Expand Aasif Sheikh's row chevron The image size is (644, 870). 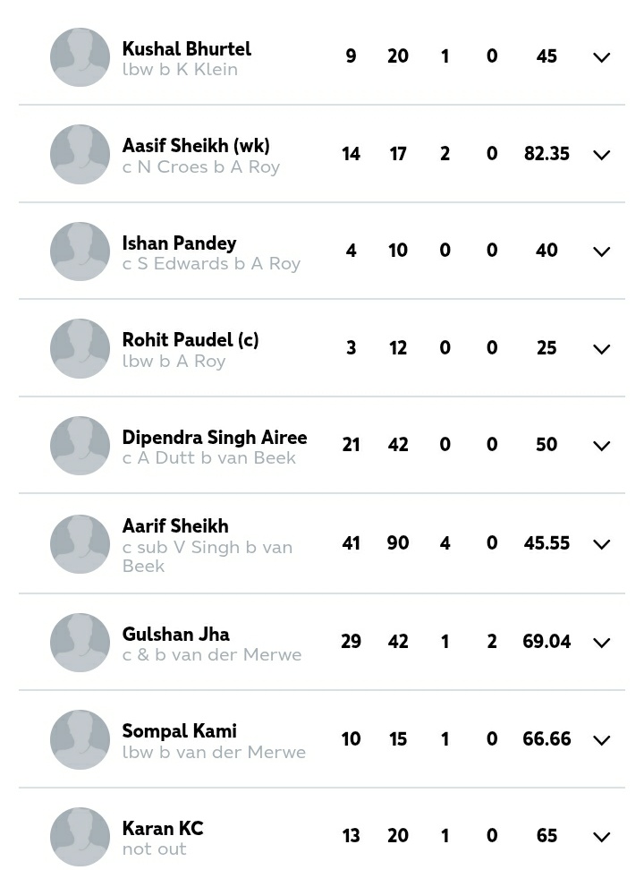tap(601, 155)
